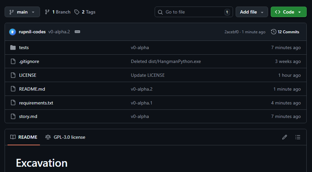Click the Go to file search field
The width and height of the screenshot is (312, 172).
point(193,12)
